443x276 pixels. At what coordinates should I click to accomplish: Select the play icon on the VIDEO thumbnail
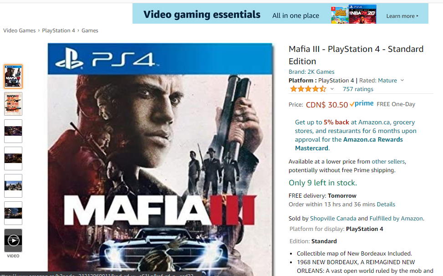[x=13, y=241]
